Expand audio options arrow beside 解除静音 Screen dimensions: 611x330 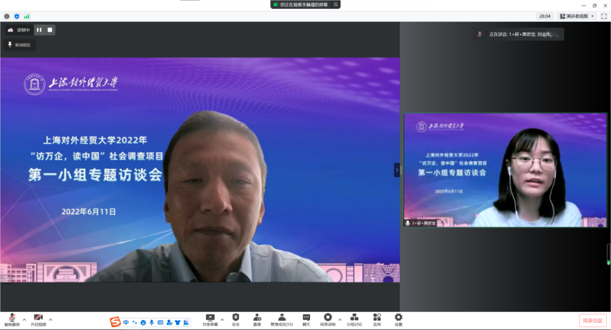[x=24, y=320]
